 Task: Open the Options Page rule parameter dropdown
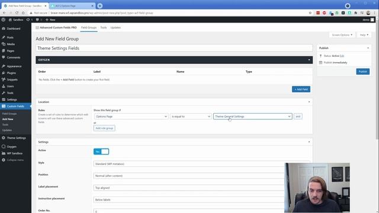point(131,117)
